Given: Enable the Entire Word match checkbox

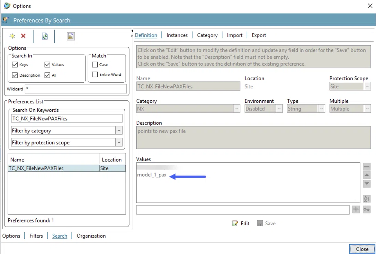Looking at the screenshot, I should point(95,74).
